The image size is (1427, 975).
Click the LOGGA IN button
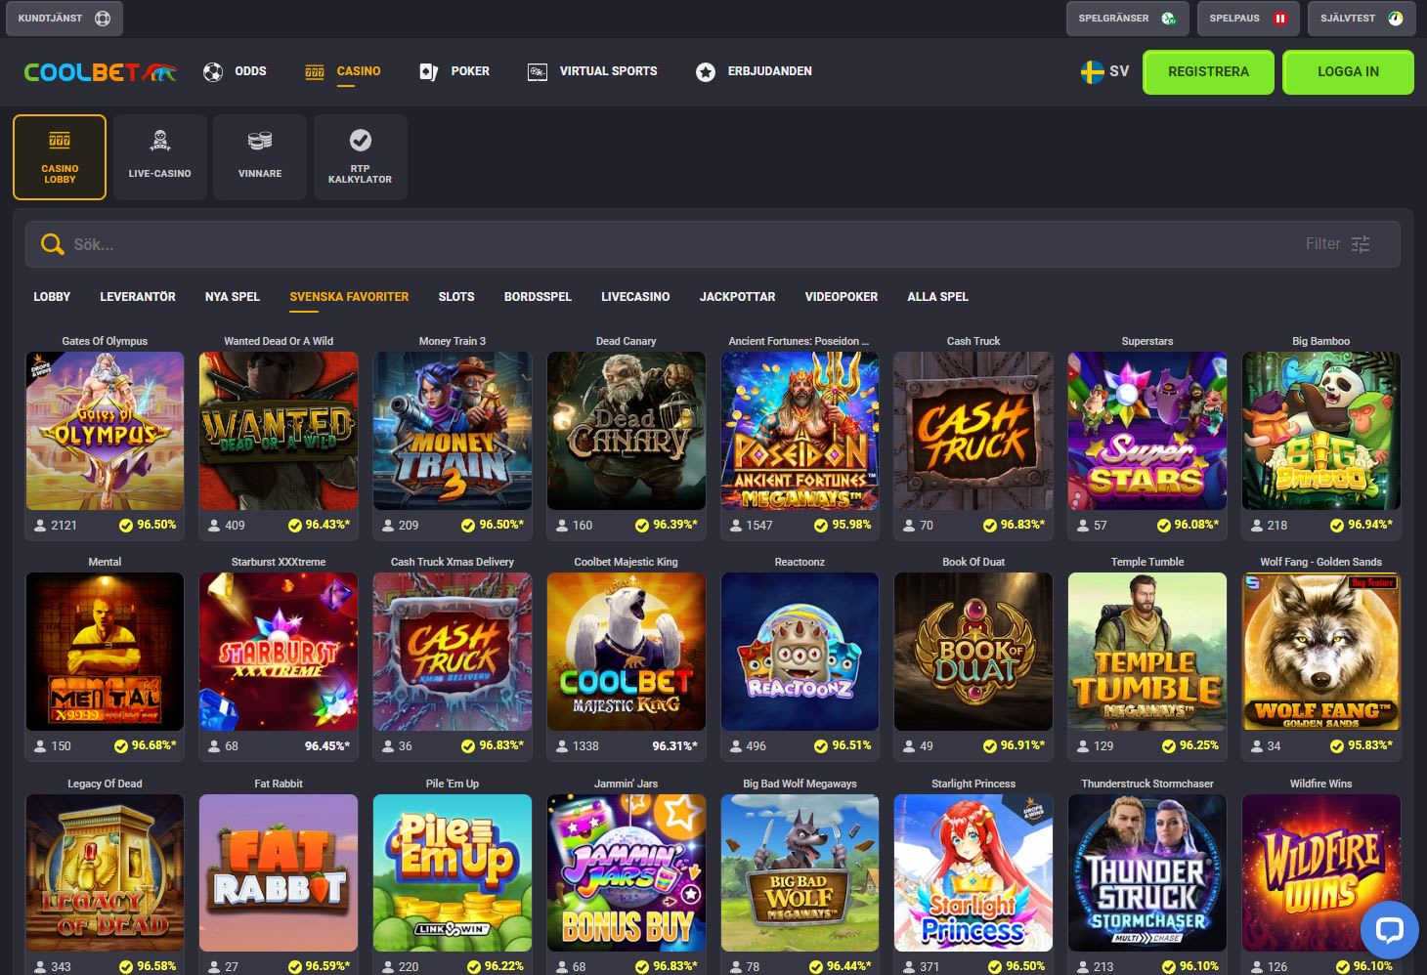[1348, 71]
